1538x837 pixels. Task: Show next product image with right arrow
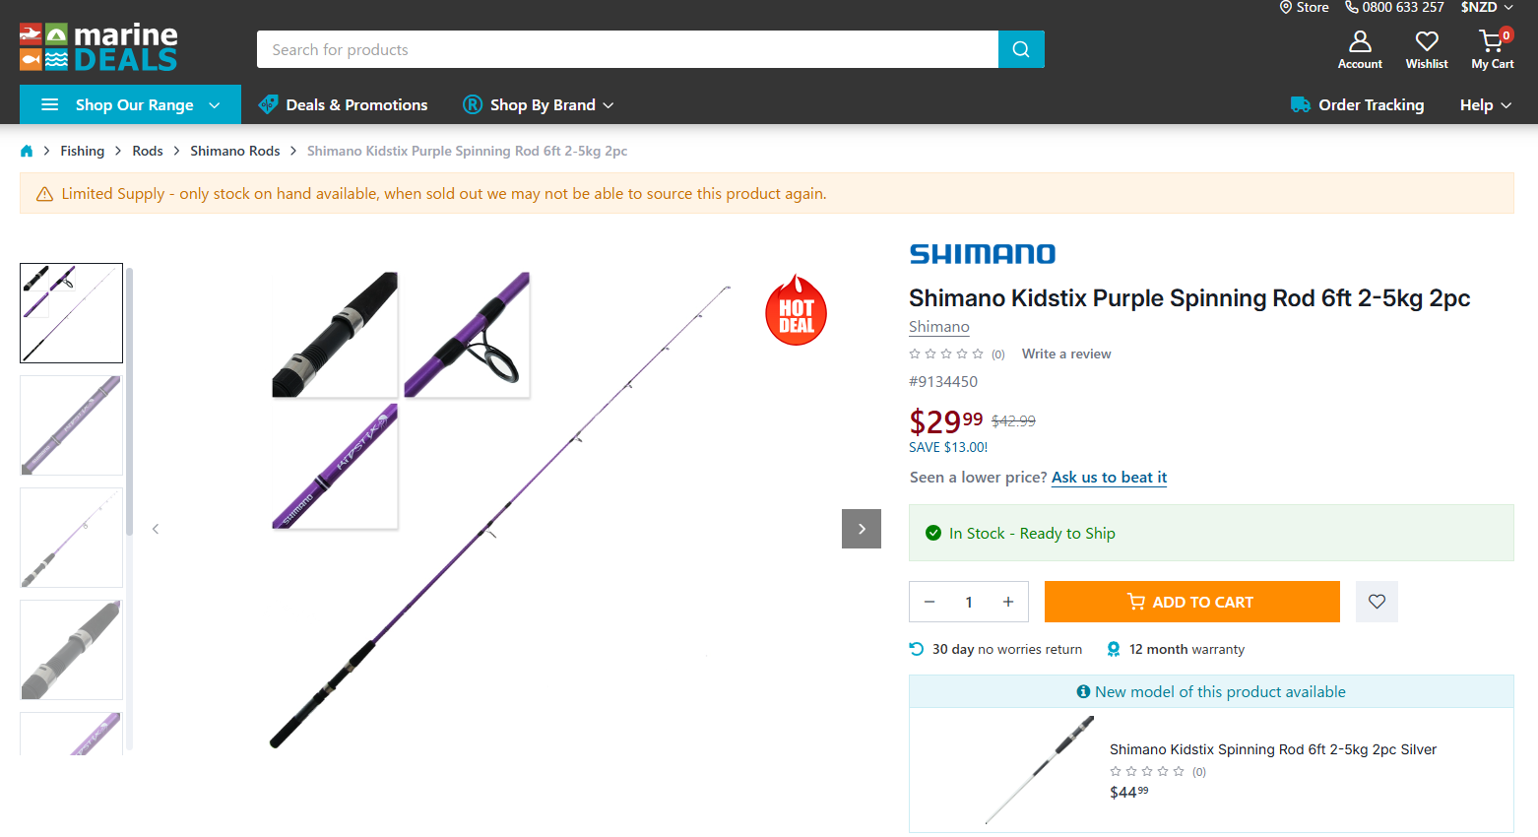(862, 529)
